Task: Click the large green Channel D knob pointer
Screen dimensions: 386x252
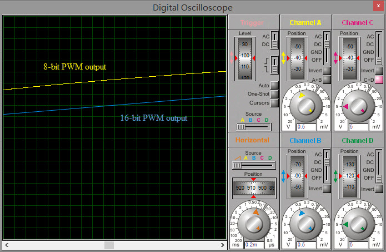Action: coord(345,224)
